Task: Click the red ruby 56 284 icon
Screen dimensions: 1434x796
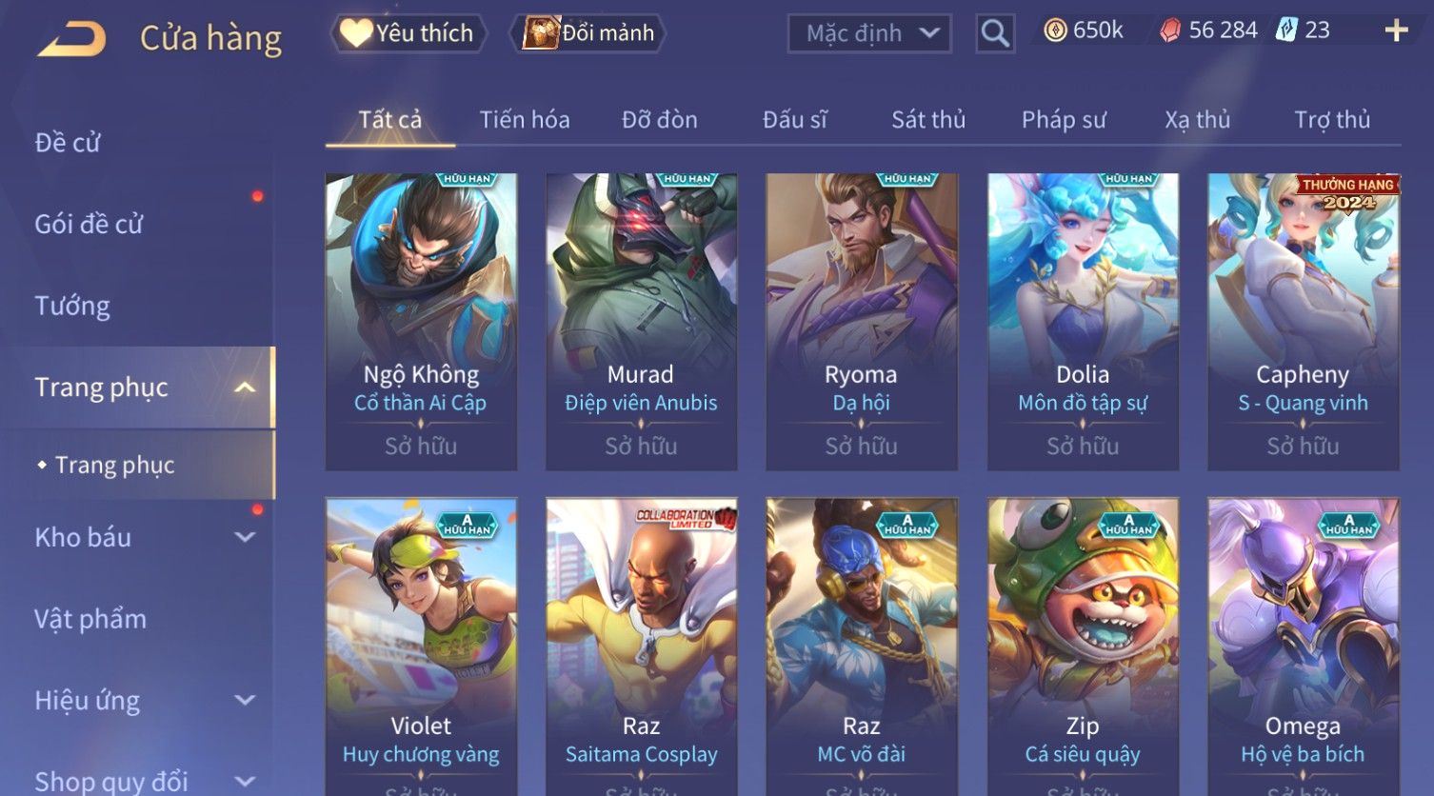Action: [x=1170, y=30]
